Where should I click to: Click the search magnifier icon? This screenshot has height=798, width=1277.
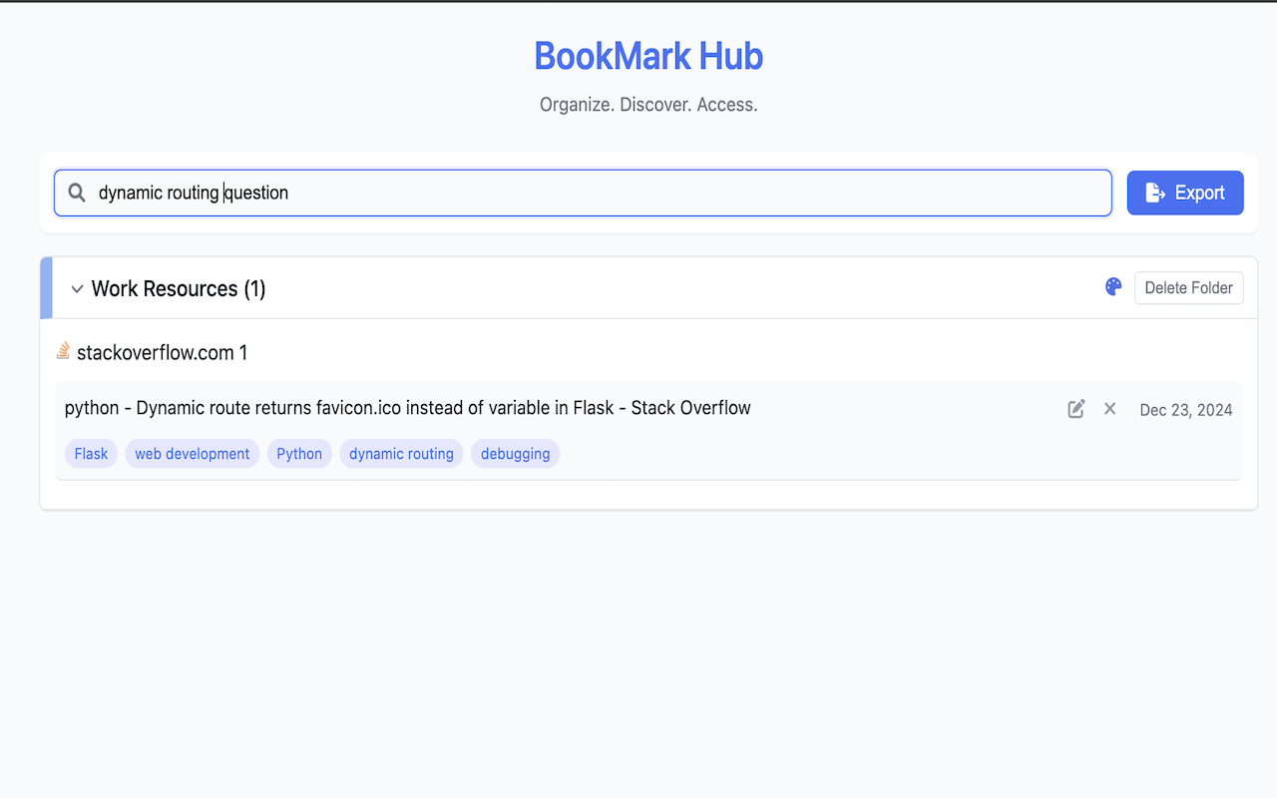tap(77, 193)
